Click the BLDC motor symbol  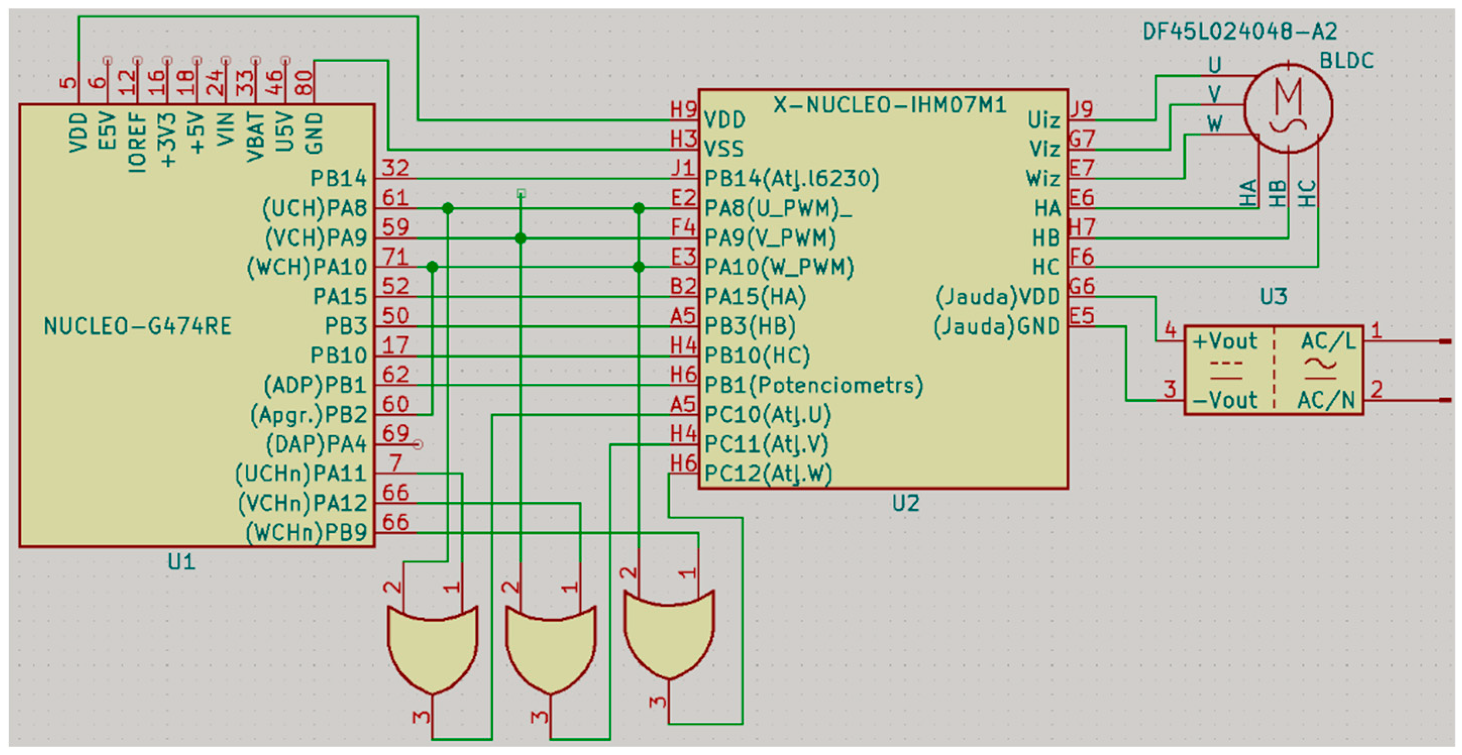click(1288, 108)
